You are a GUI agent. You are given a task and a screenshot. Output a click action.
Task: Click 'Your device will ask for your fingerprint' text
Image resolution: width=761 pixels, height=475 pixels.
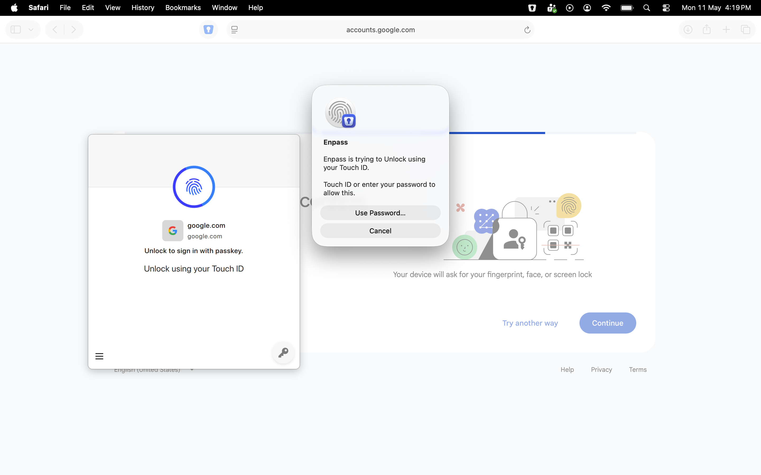tap(493, 274)
